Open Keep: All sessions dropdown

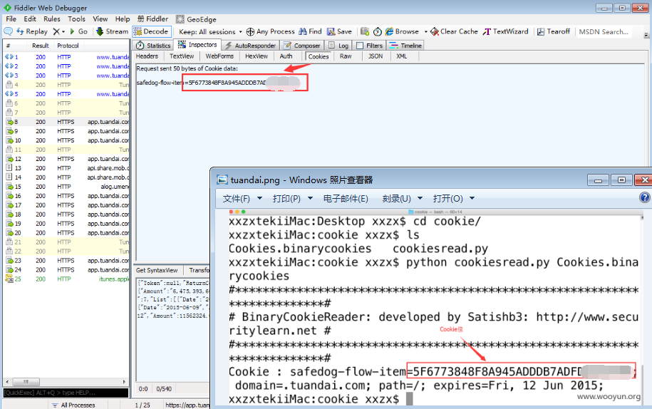210,31
